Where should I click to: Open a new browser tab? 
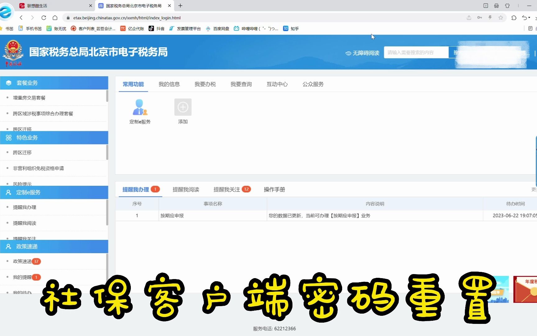[x=180, y=6]
